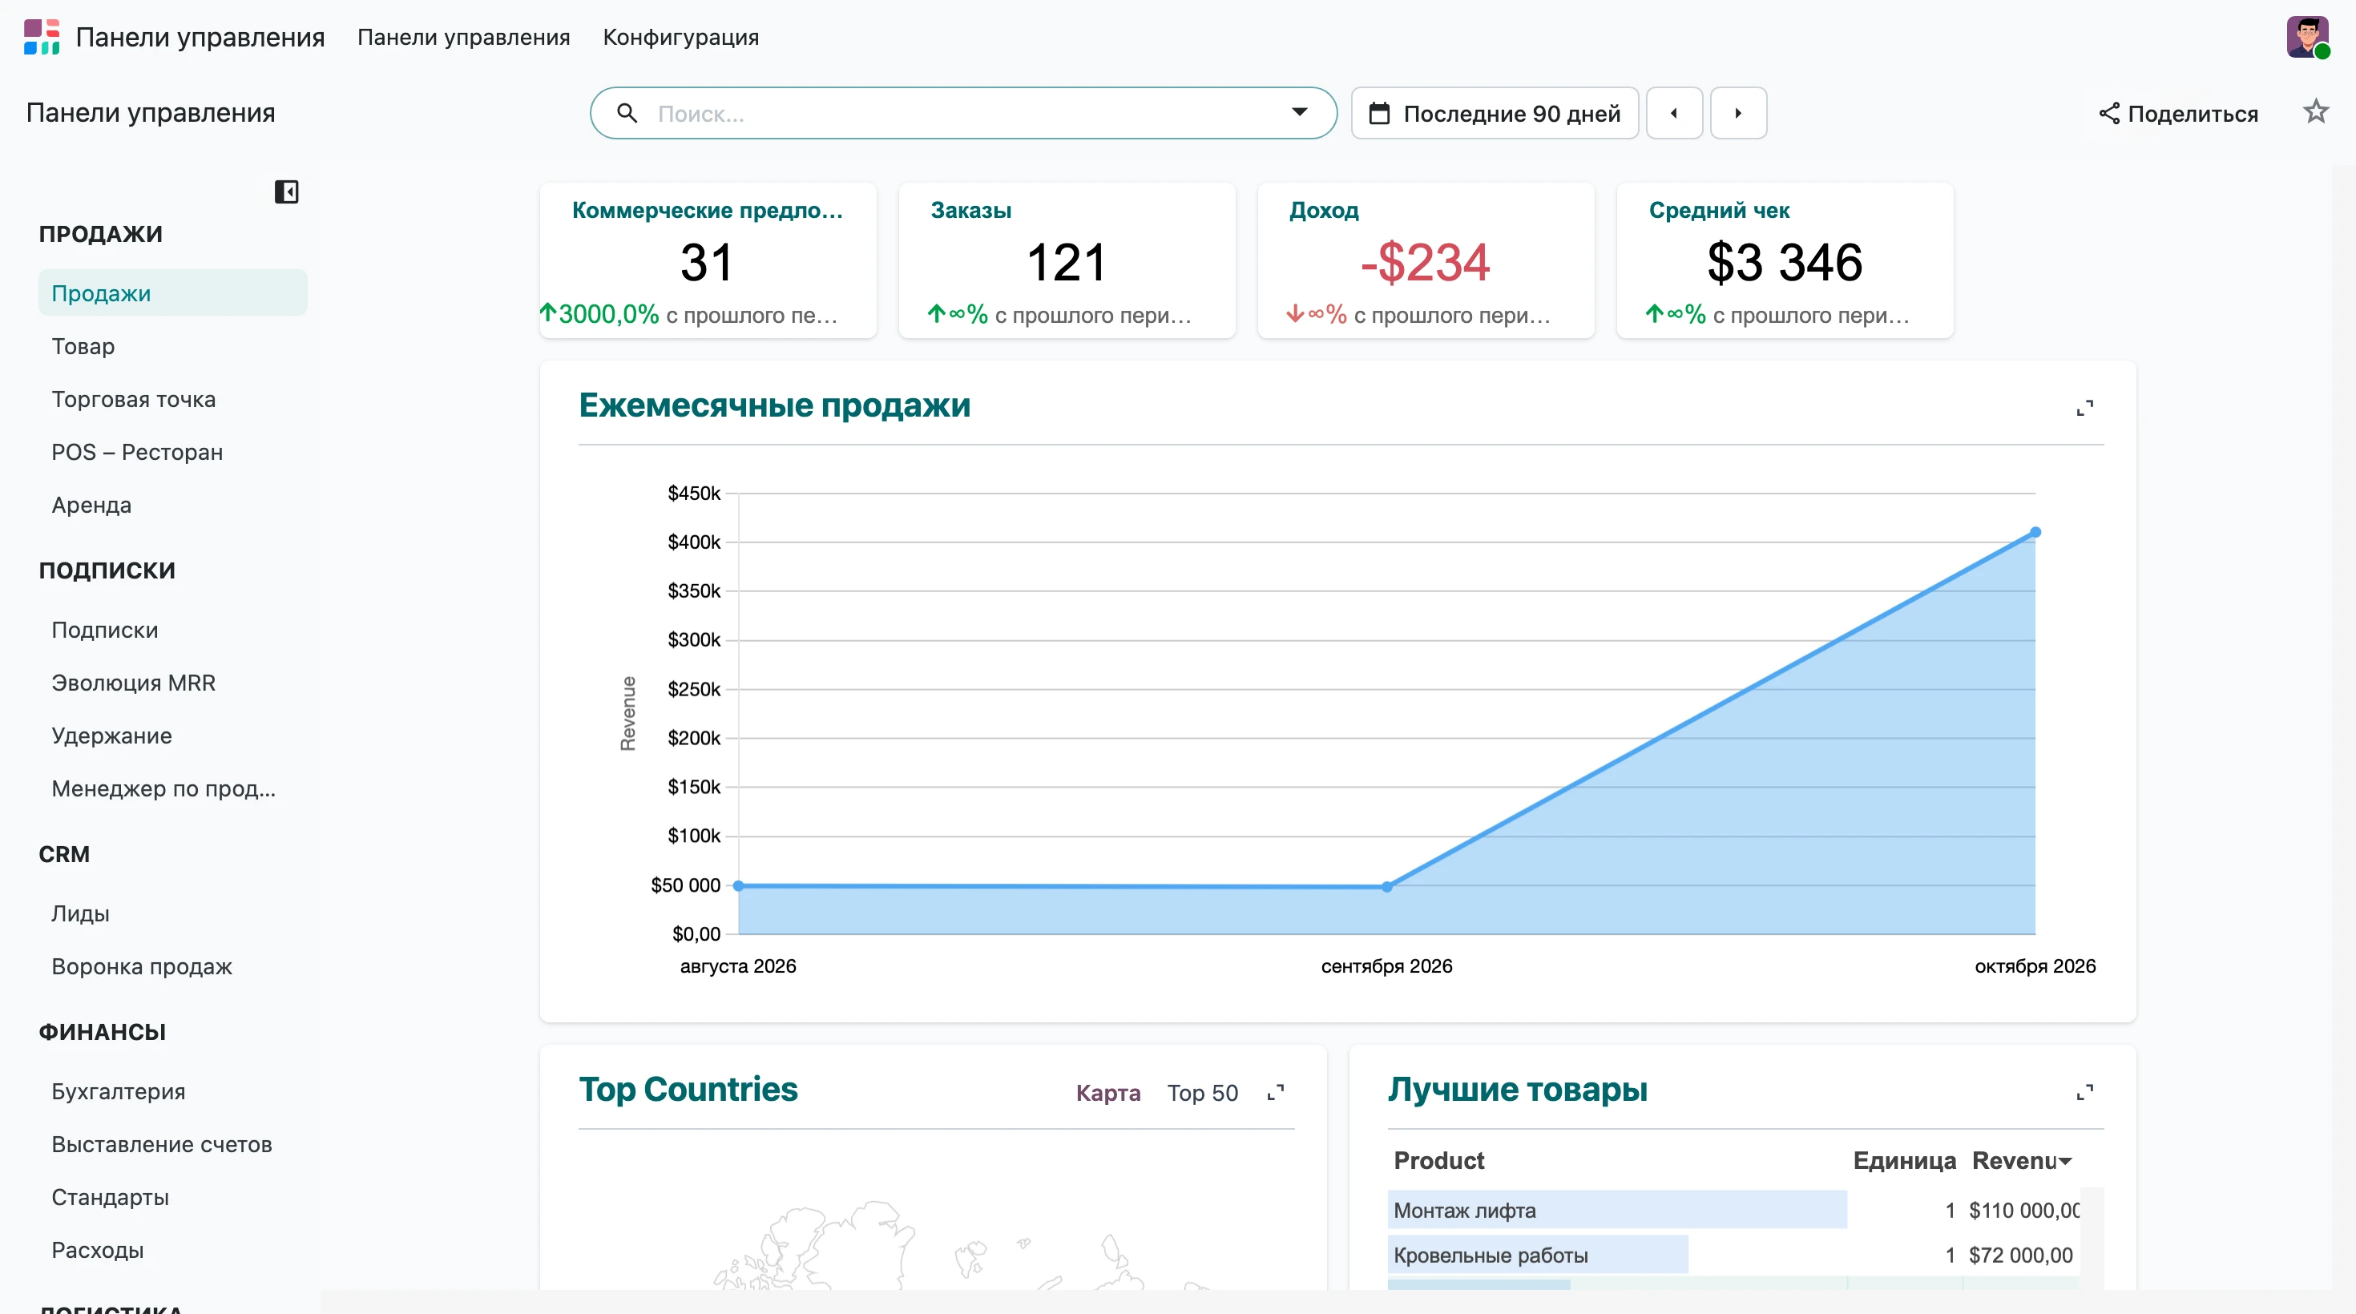Open the search options dropdown arrow
Image resolution: width=2356 pixels, height=1314 pixels.
(x=1299, y=112)
